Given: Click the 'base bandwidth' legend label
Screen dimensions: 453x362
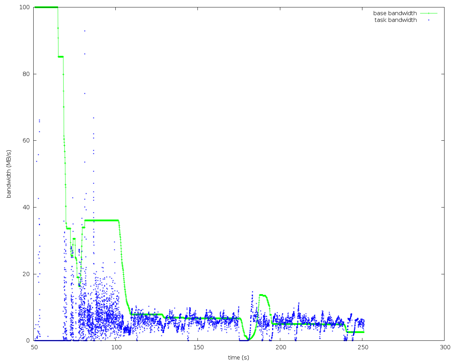Looking at the screenshot, I should [x=395, y=13].
